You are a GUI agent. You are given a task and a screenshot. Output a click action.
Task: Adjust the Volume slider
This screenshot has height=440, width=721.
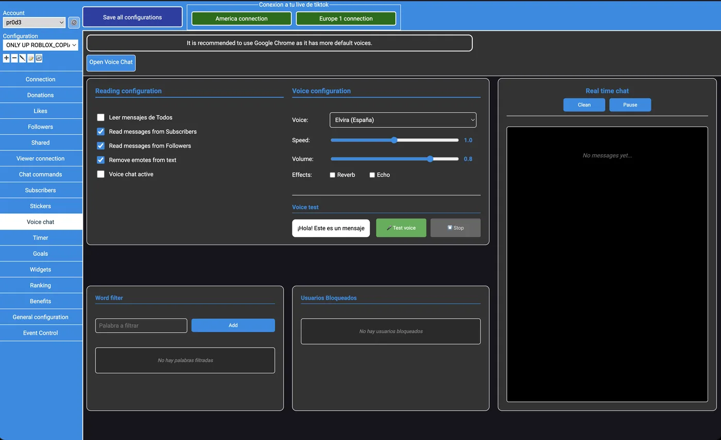[x=430, y=159]
